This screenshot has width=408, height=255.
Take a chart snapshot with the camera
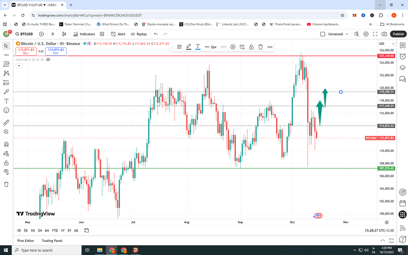pos(384,34)
